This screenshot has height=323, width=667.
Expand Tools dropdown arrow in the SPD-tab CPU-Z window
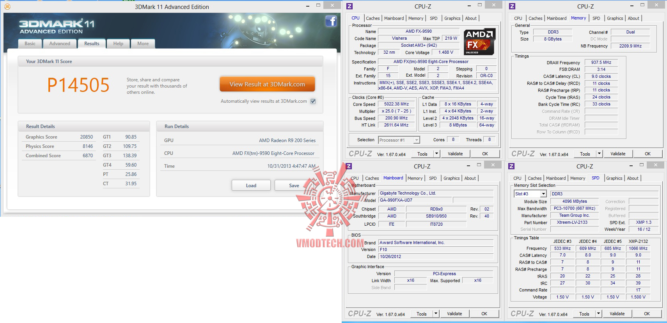(598, 314)
